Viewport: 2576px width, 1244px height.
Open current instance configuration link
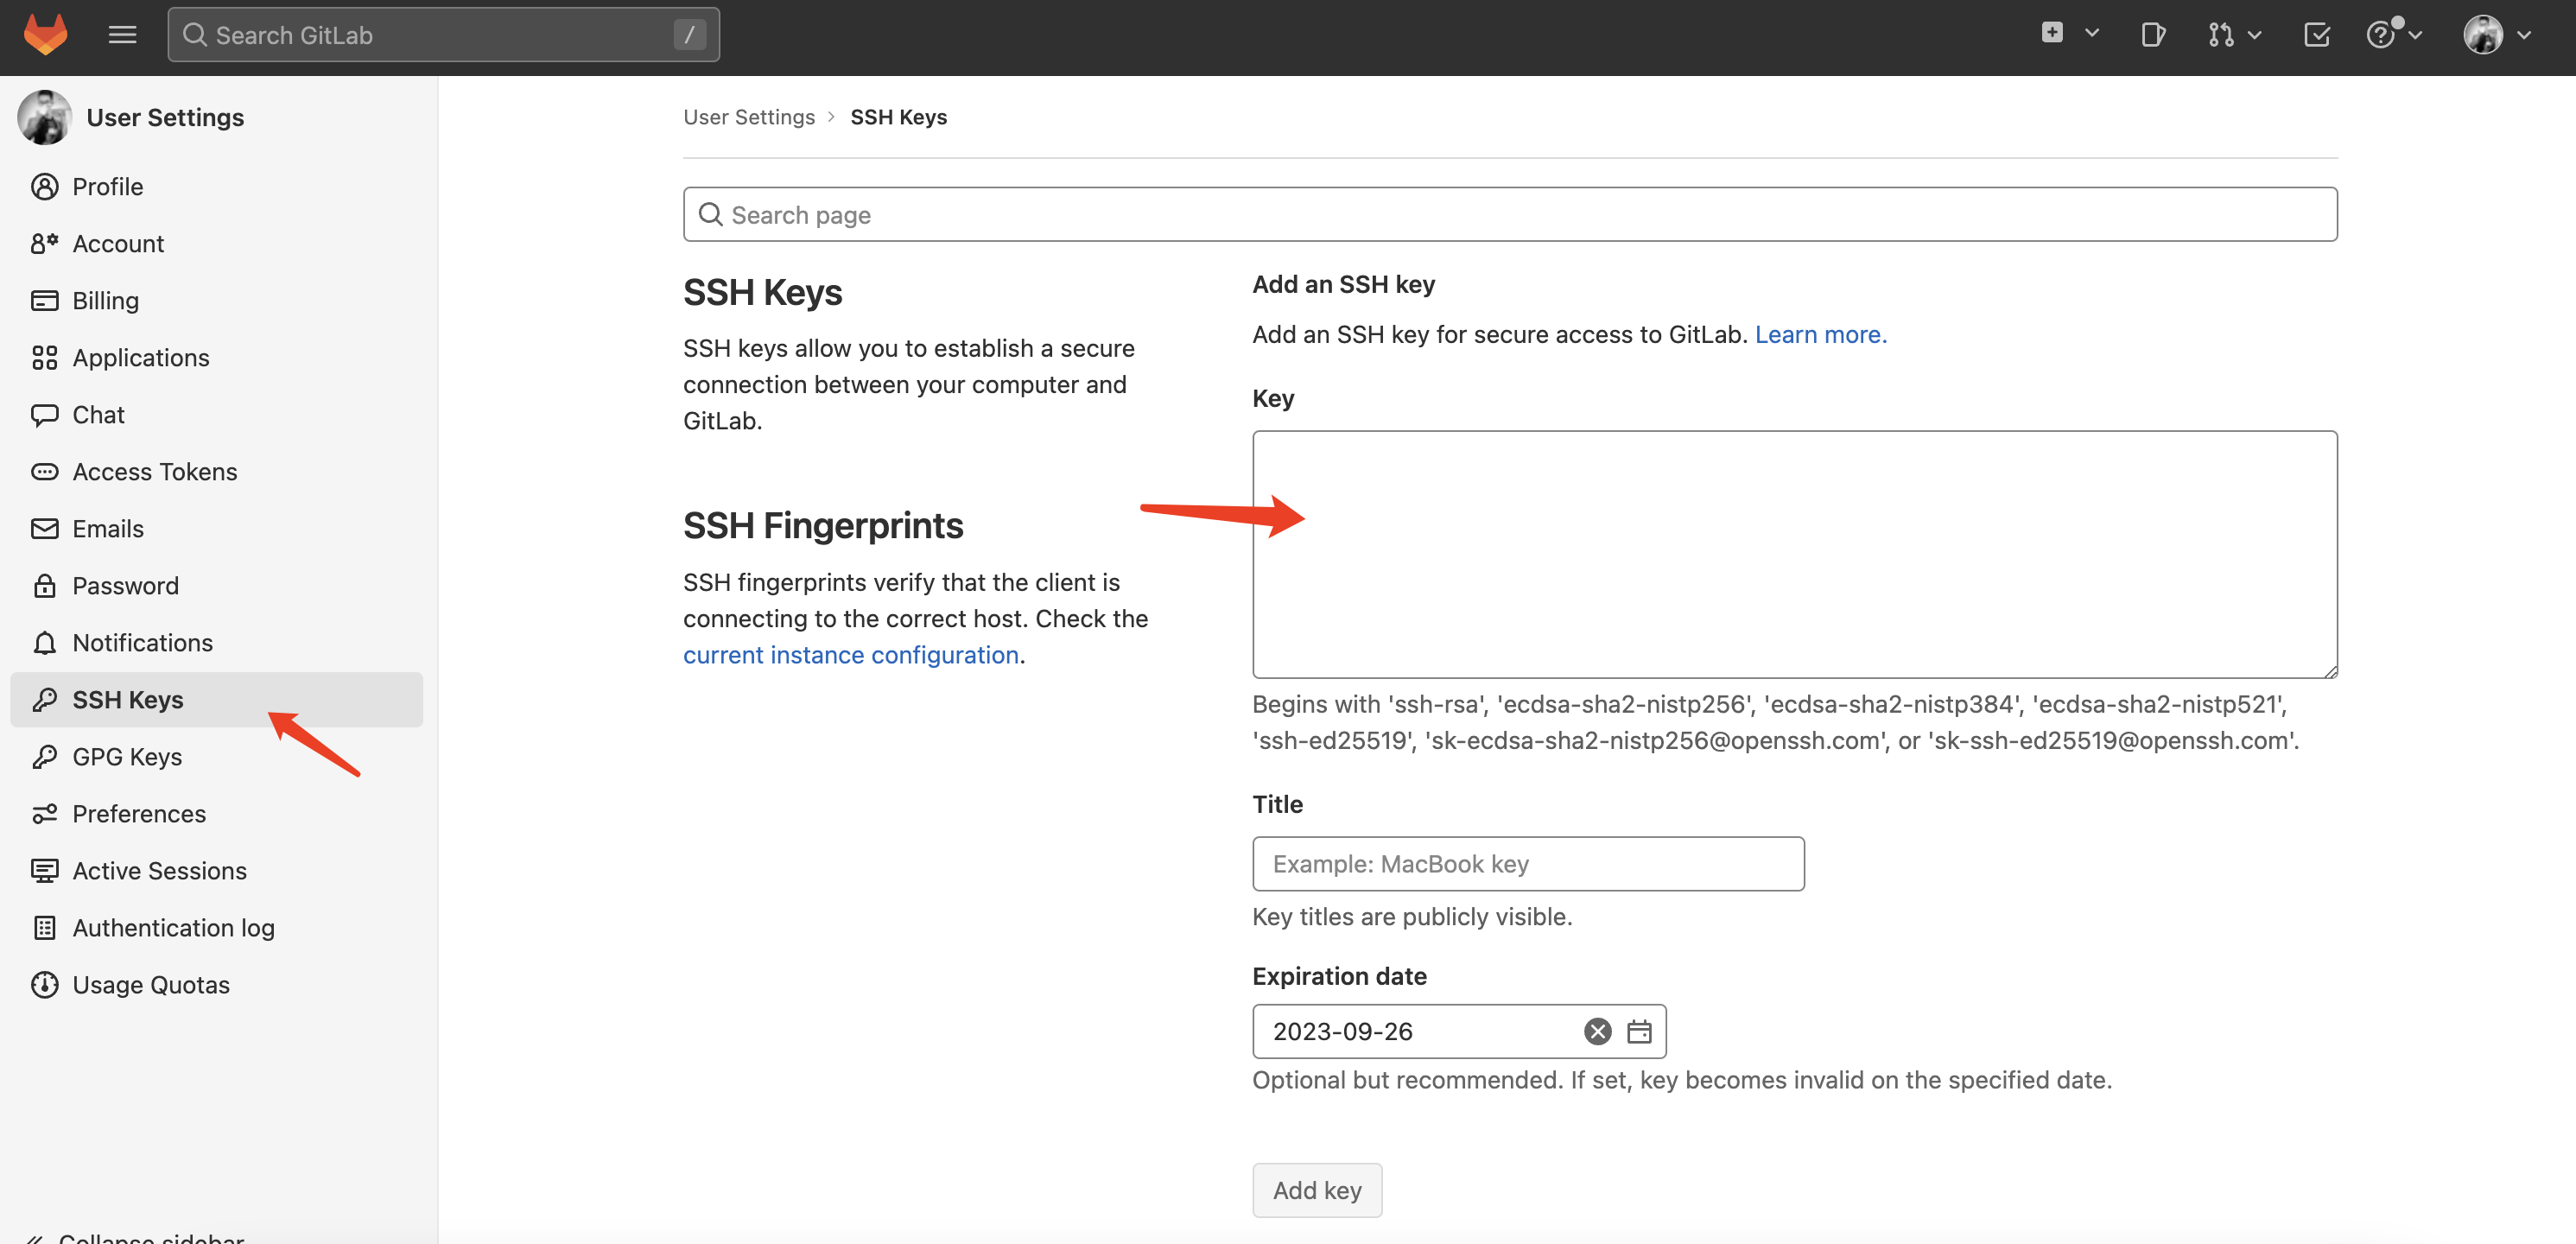click(850, 654)
